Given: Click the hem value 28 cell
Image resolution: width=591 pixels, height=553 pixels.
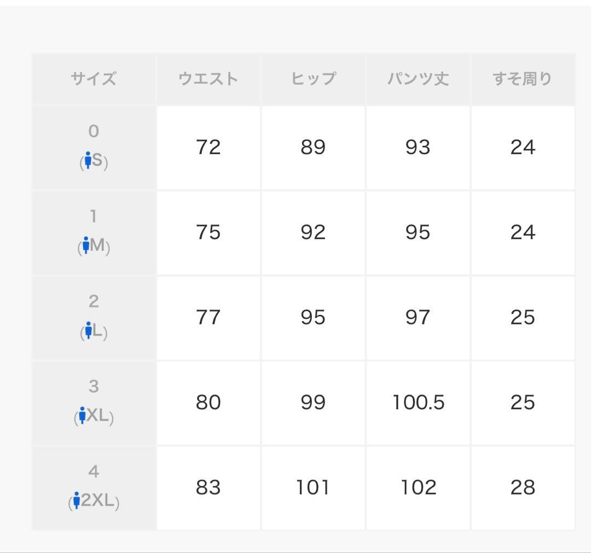Looking at the screenshot, I should [x=523, y=487].
